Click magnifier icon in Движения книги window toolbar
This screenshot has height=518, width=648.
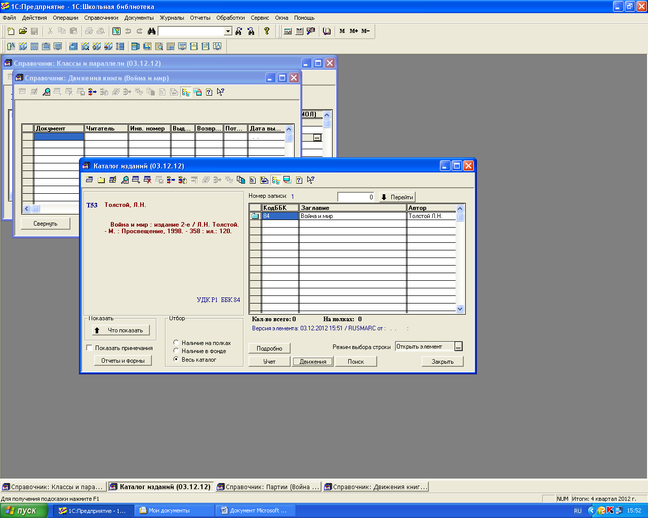[46, 92]
